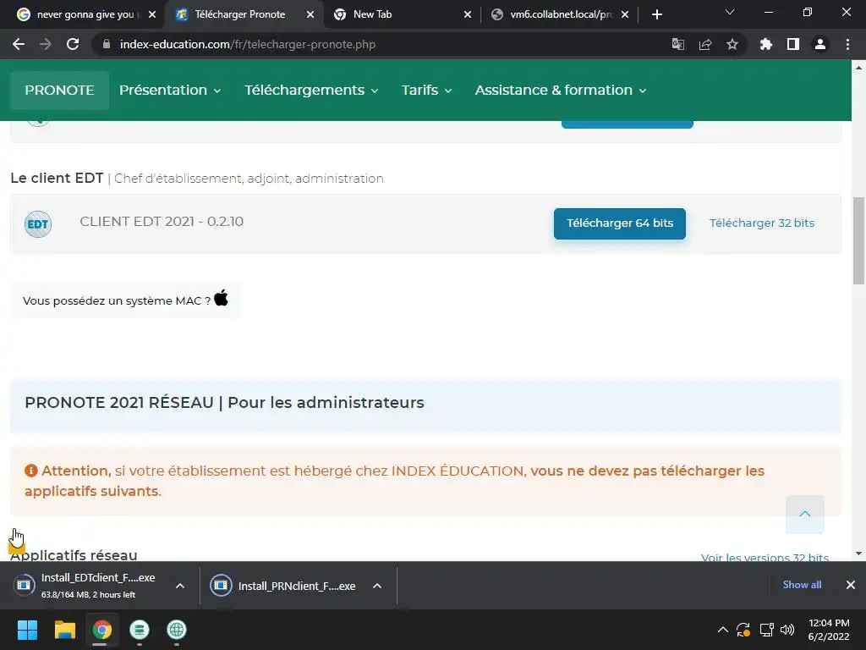Click scrollbar down arrow

pyautogui.click(x=858, y=554)
